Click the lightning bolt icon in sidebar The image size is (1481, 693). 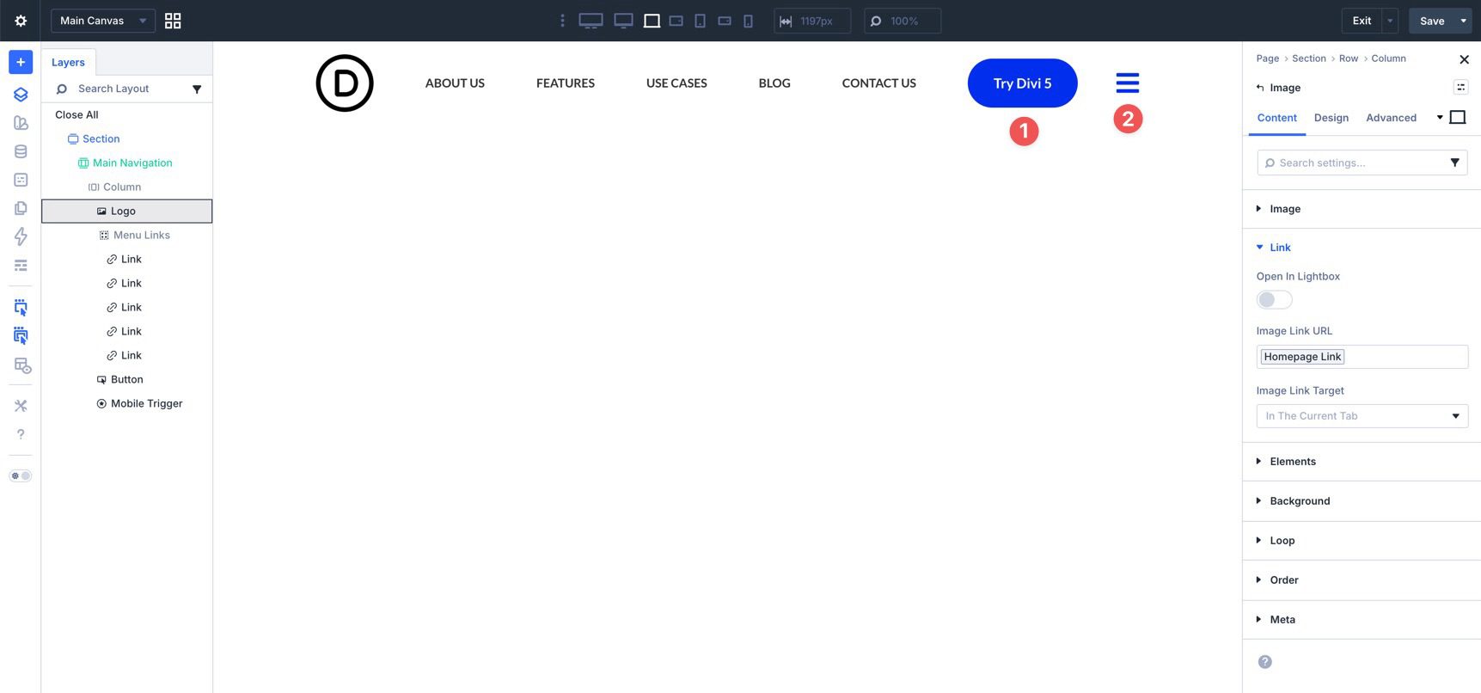(21, 236)
